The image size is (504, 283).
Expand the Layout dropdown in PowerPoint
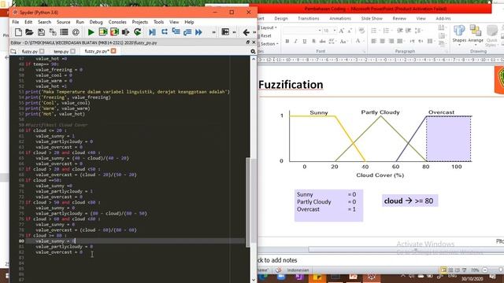[x=269, y=28]
